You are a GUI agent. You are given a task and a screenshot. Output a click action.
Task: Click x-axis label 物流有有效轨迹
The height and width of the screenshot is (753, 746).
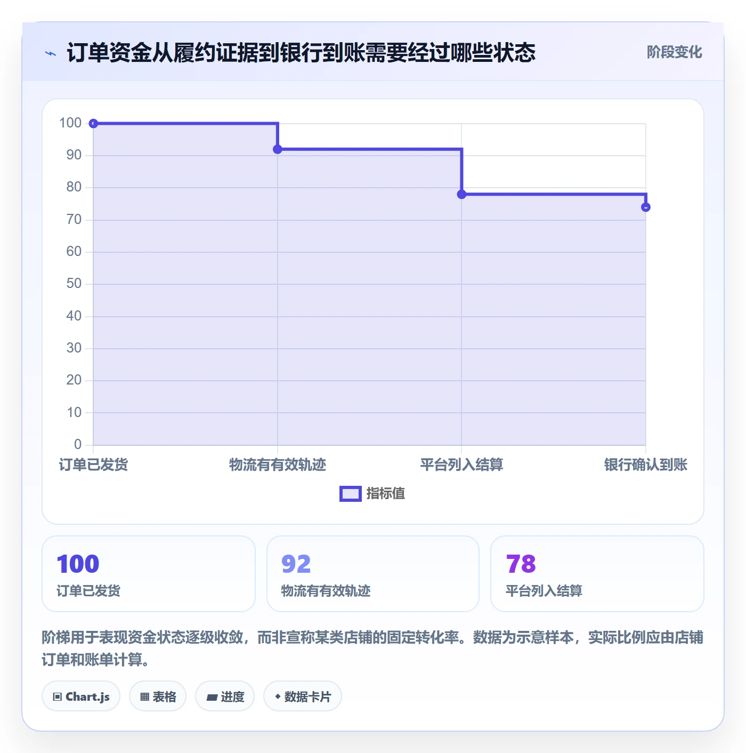point(278,464)
